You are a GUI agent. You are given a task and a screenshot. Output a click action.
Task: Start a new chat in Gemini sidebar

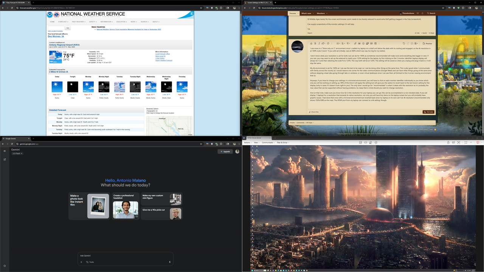point(5,159)
